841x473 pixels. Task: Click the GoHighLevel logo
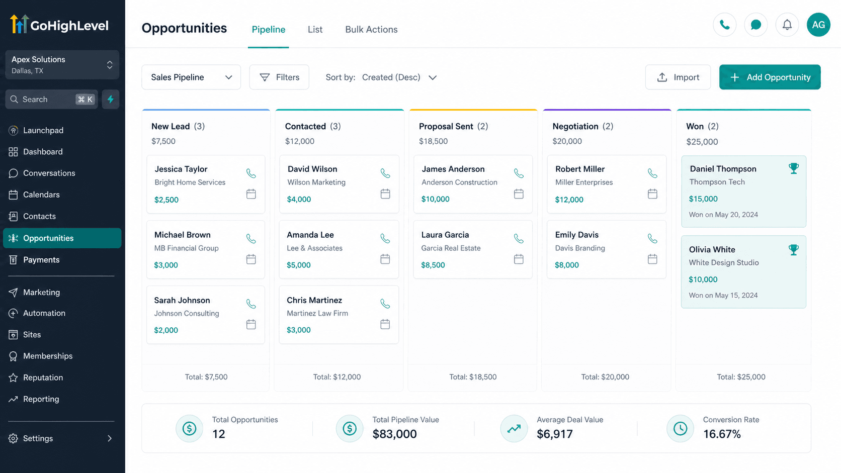[59, 25]
